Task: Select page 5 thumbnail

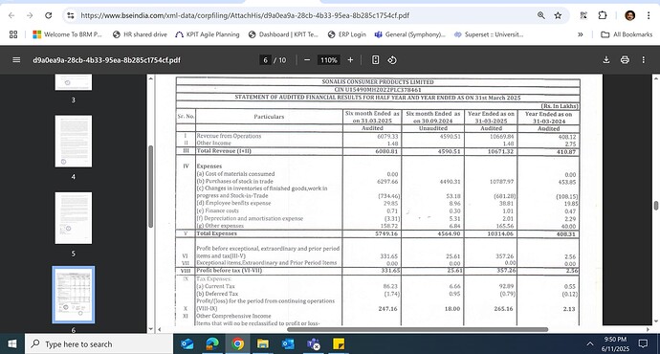Action: coord(74,218)
